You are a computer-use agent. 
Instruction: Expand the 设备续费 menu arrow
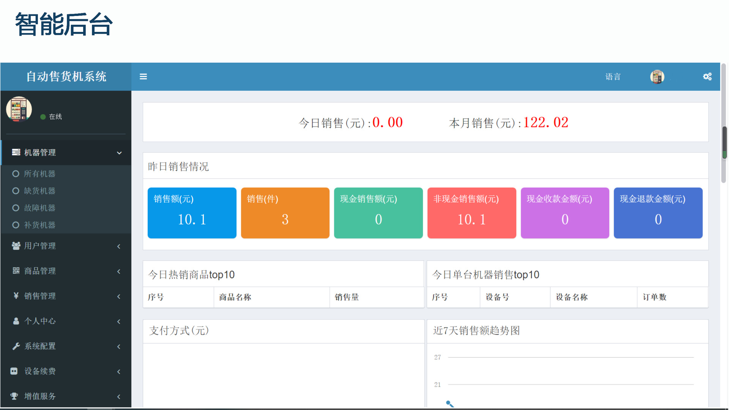pos(119,371)
